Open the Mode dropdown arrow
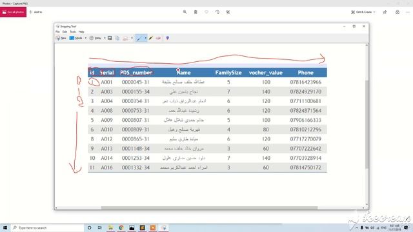 86,38
